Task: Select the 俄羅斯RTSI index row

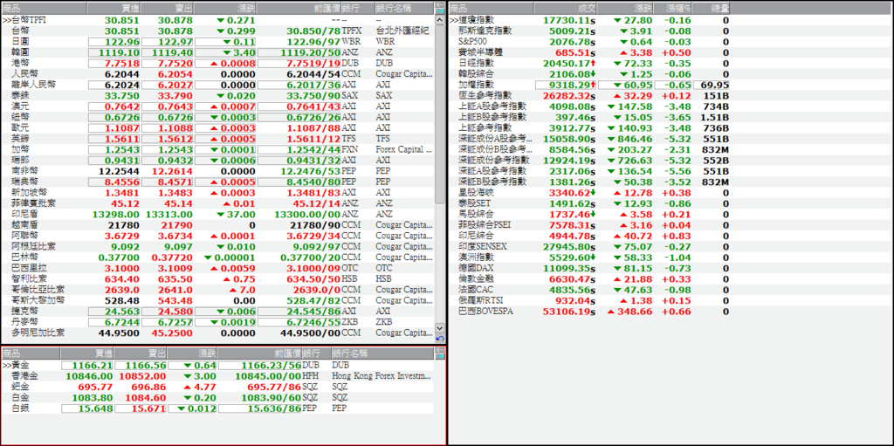Action: pyautogui.click(x=589, y=300)
